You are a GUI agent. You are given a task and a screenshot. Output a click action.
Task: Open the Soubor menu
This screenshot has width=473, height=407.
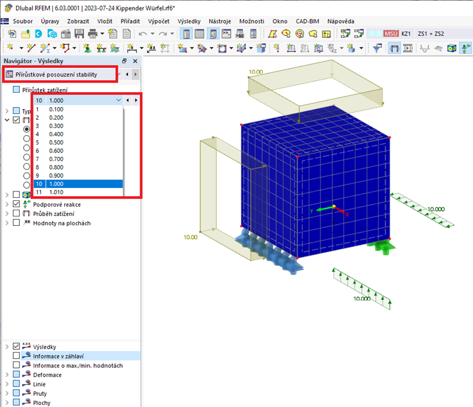22,21
